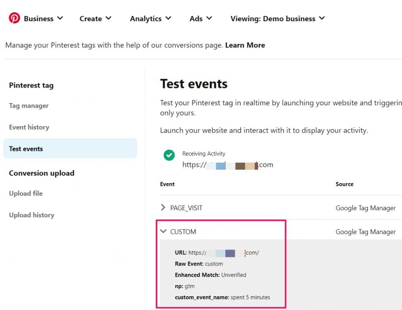Click the green Receiving Activity checkmark icon

pos(169,155)
